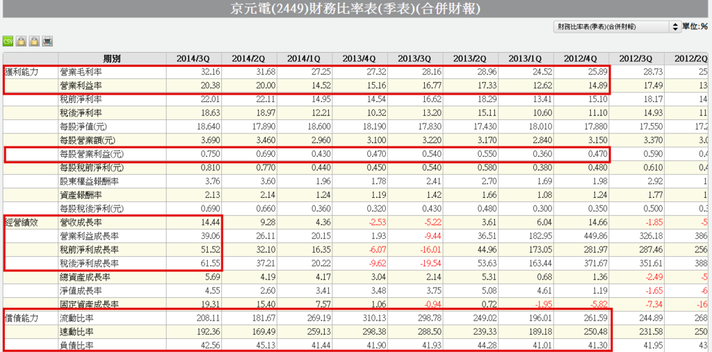Click the 總資產成長率 row label

click(86, 277)
